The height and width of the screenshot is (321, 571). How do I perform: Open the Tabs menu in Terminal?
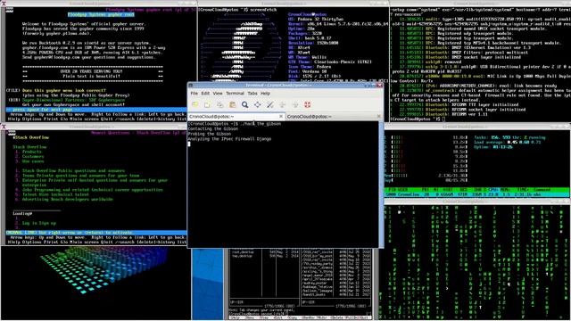click(252, 94)
